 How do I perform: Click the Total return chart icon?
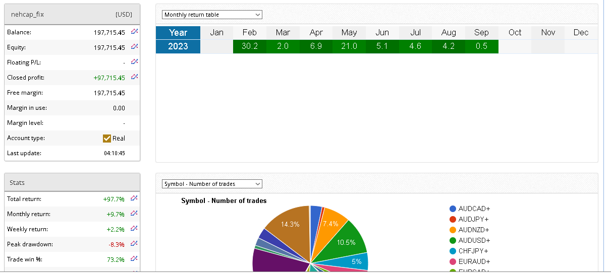134,198
